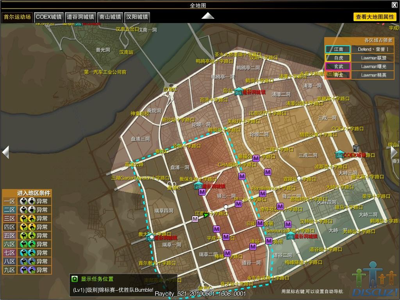This screenshot has height=300, width=400.
Task: Click the 第一汽车工业公司前 map label
Action: (105, 72)
